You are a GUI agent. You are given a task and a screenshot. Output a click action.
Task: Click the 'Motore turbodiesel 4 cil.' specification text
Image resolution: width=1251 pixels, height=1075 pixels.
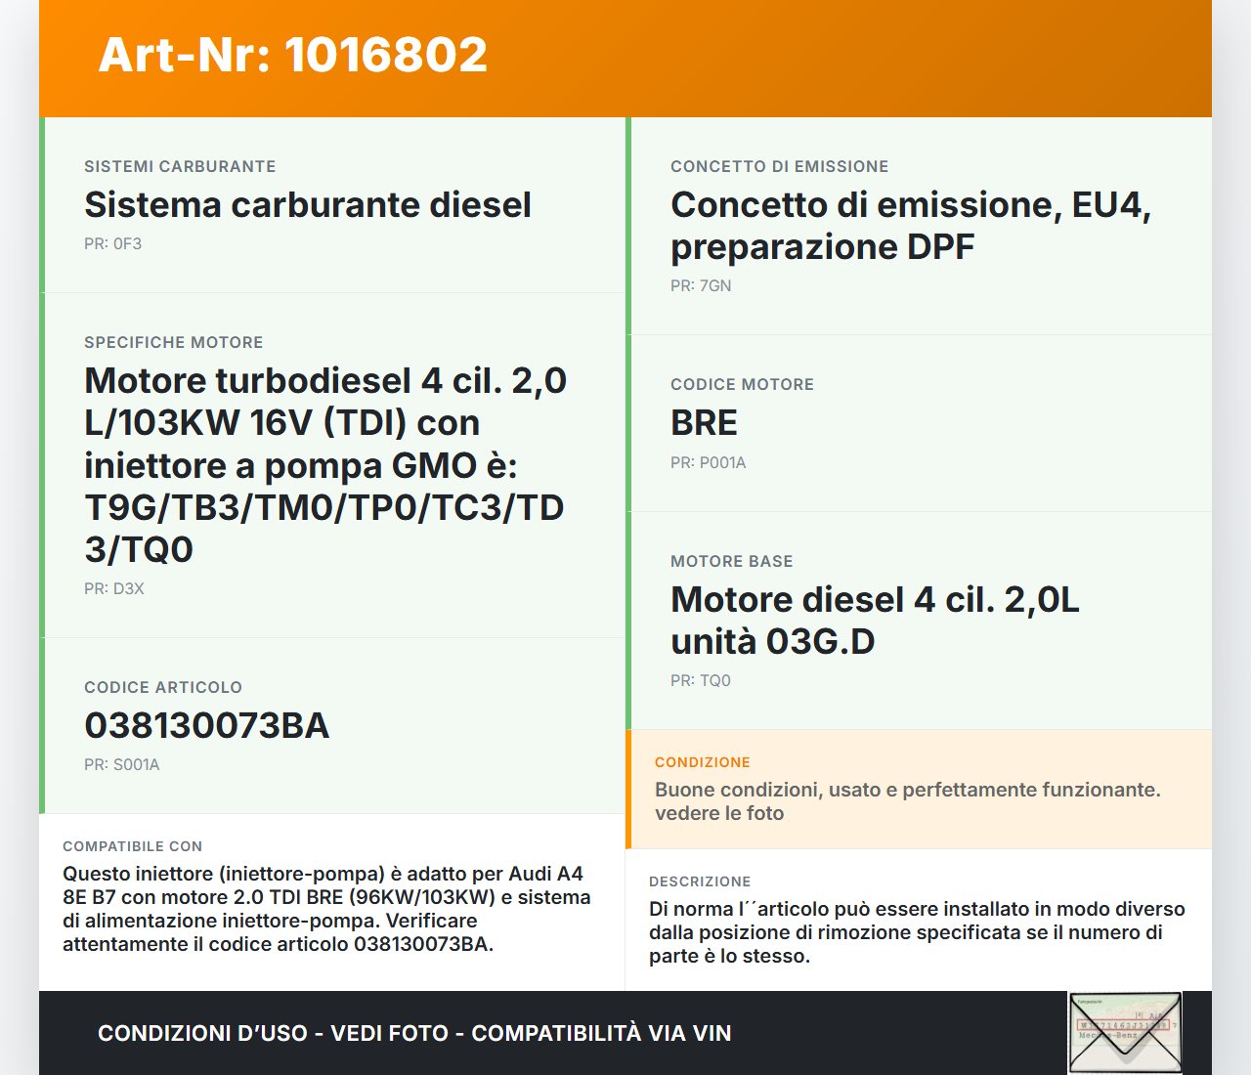click(324, 464)
